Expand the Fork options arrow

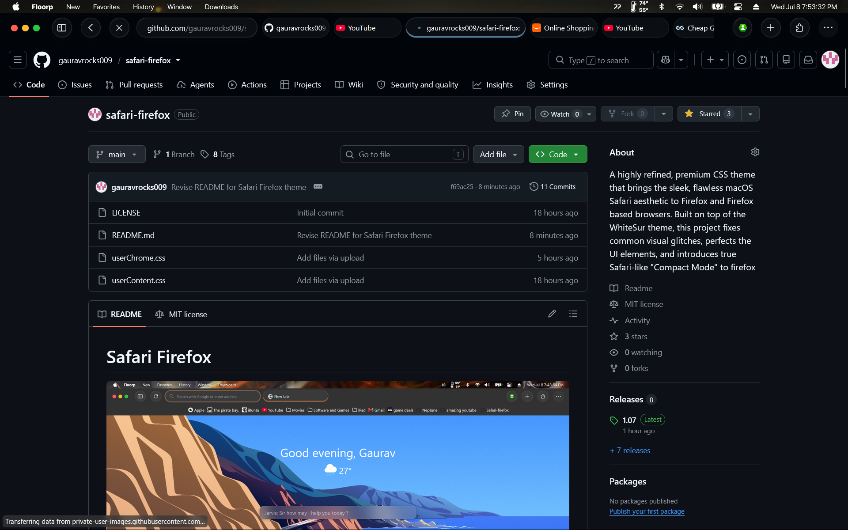coord(664,114)
